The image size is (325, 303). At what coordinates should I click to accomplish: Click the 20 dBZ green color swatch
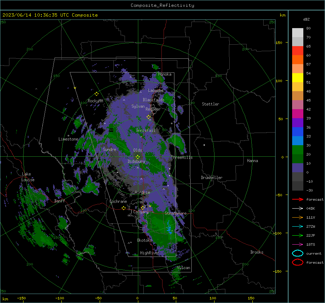click(x=298, y=150)
